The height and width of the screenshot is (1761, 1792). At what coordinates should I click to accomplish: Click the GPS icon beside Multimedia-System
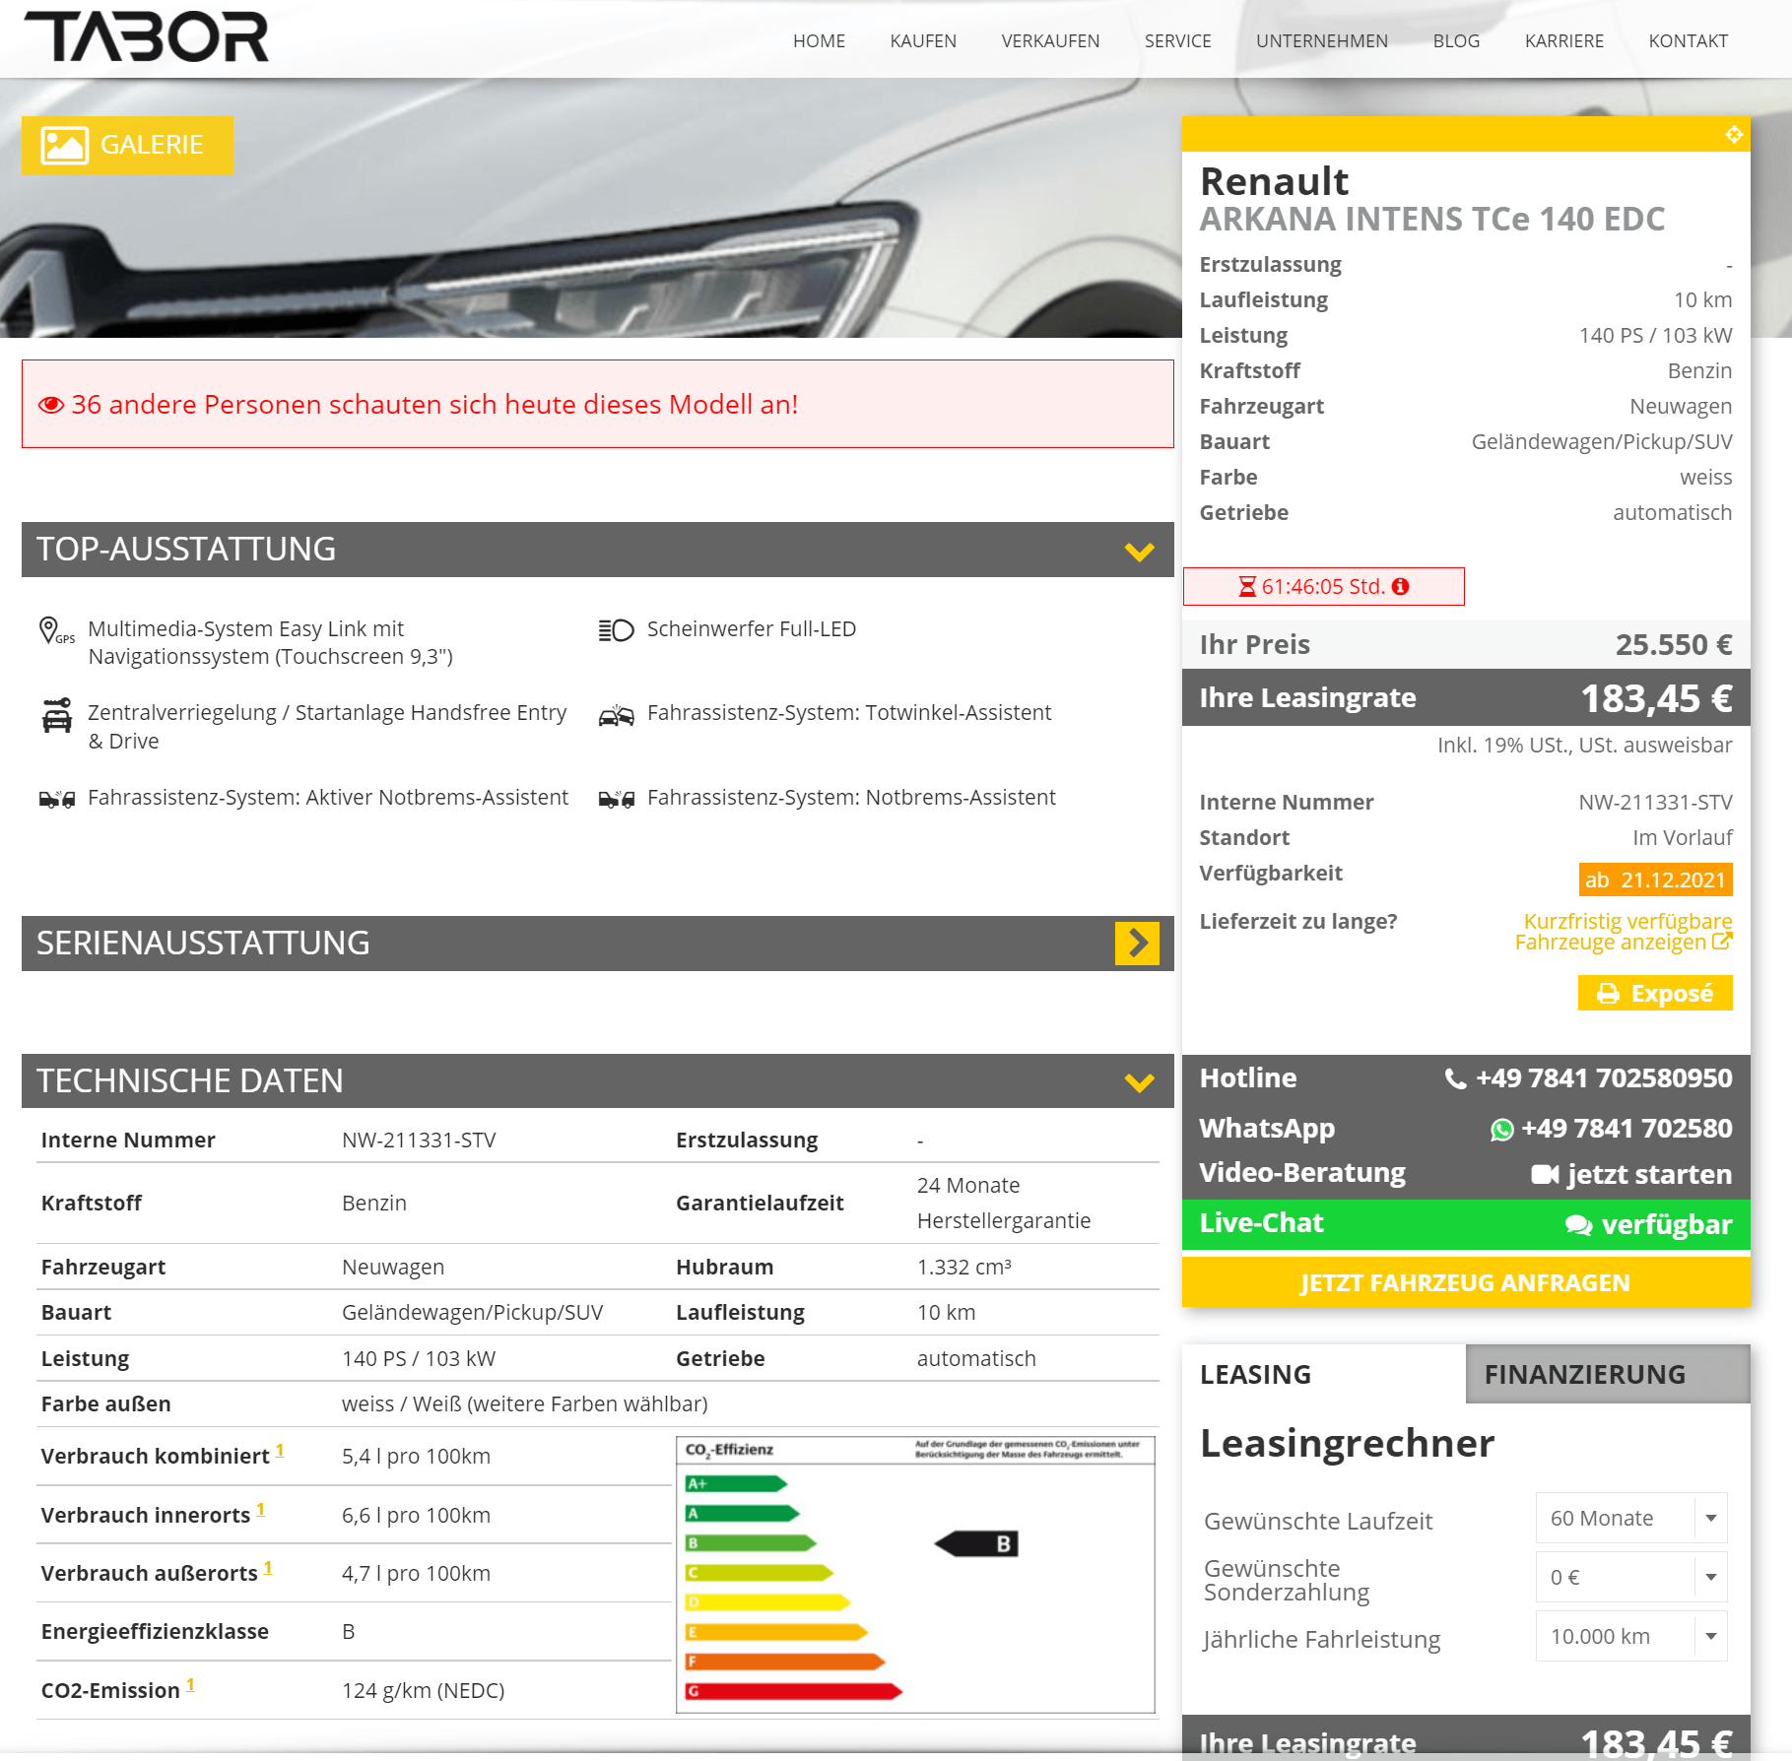pos(56,631)
